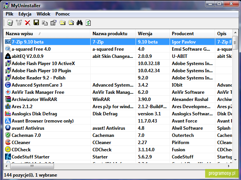
Task: Click the second open folder toolbar icon
Action: coord(71,23)
